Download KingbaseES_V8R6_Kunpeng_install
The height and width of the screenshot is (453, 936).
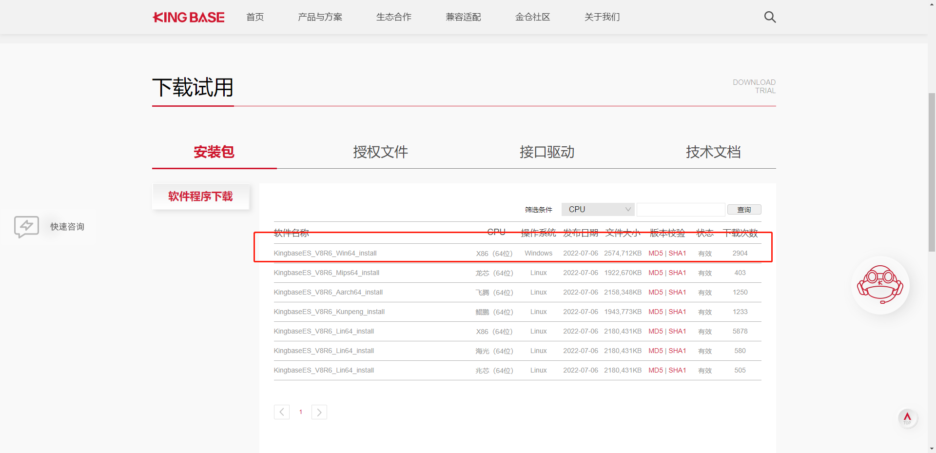coord(329,312)
